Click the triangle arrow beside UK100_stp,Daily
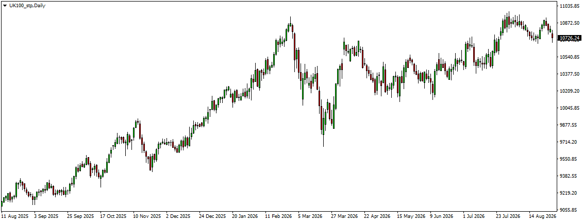Image resolution: width=583 pixels, height=222 pixels. pyautogui.click(x=5, y=6)
